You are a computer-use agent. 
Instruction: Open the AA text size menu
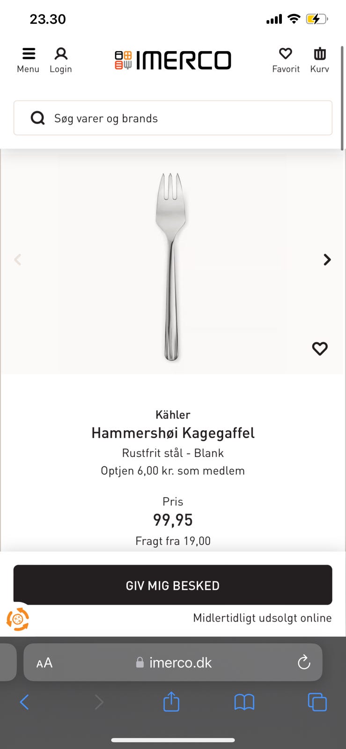(x=44, y=663)
